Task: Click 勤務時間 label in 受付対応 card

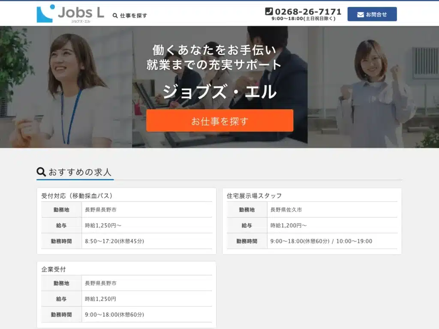Action: 61,241
